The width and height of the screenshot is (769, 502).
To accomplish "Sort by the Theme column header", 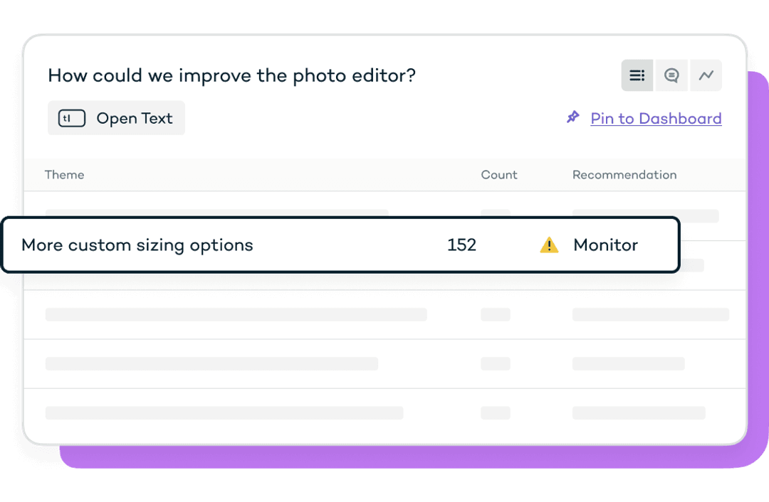I will [x=64, y=175].
